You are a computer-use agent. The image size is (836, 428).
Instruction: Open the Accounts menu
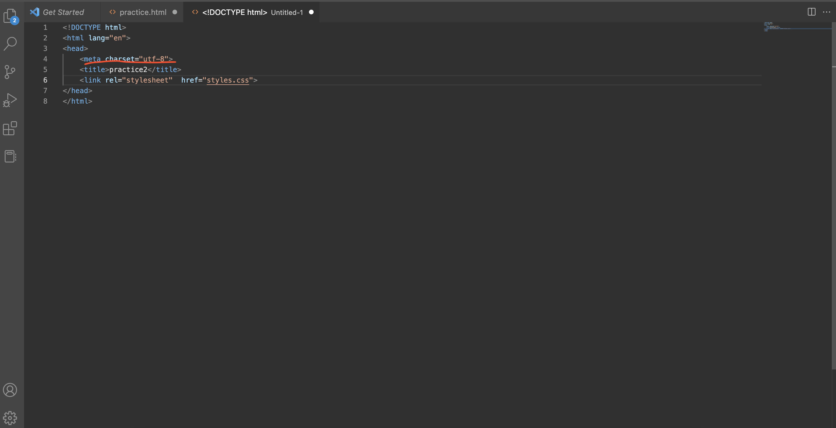pos(10,390)
